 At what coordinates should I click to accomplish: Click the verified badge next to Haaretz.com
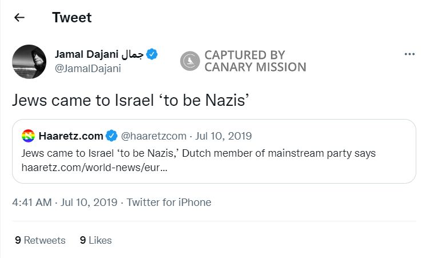111,136
